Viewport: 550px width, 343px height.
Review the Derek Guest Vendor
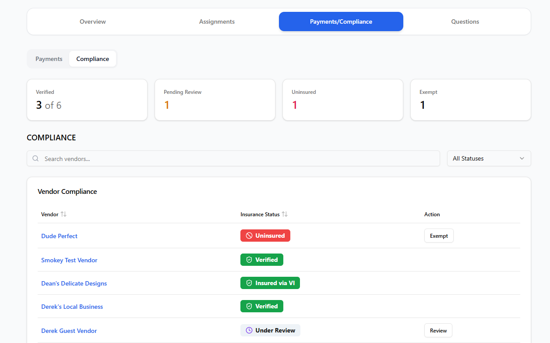pos(438,330)
